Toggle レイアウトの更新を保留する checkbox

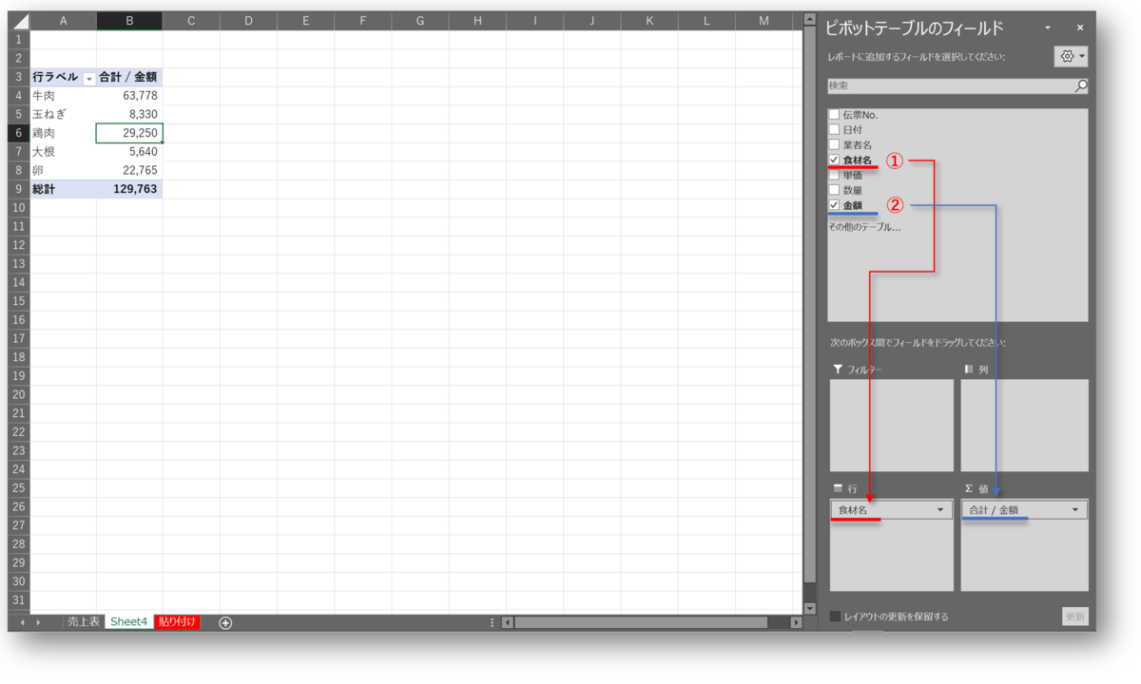[835, 617]
